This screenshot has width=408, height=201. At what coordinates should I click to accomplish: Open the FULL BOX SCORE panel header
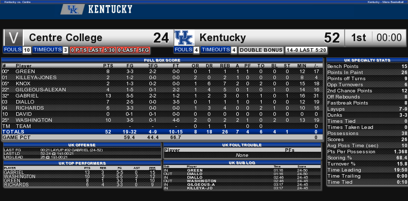click(x=162, y=60)
